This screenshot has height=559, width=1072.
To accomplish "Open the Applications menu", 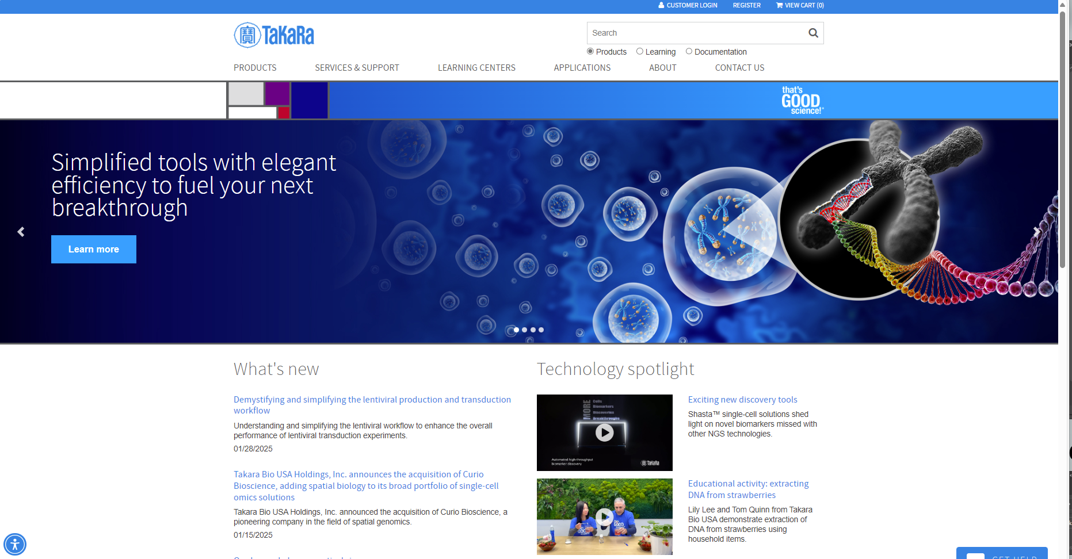I will coord(582,68).
